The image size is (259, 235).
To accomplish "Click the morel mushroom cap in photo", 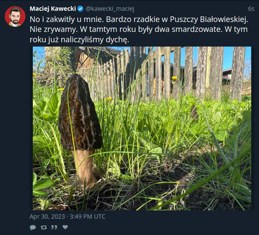I will 80,112.
